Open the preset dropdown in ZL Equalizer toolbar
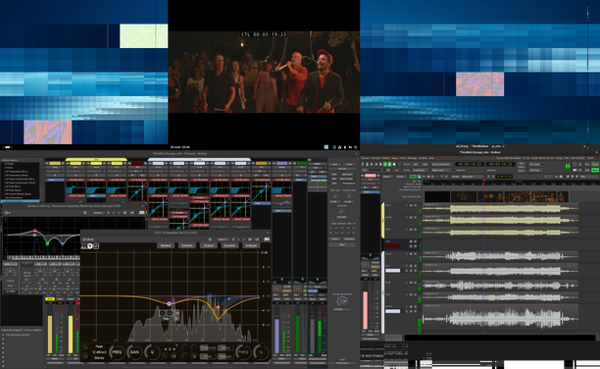 224,239
